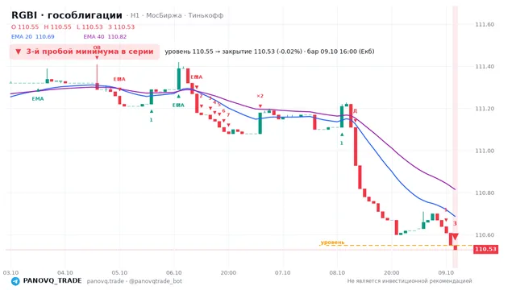This screenshot has height=290, width=516.
Task: Click the high value "H 110.55"
Action: pos(57,27)
